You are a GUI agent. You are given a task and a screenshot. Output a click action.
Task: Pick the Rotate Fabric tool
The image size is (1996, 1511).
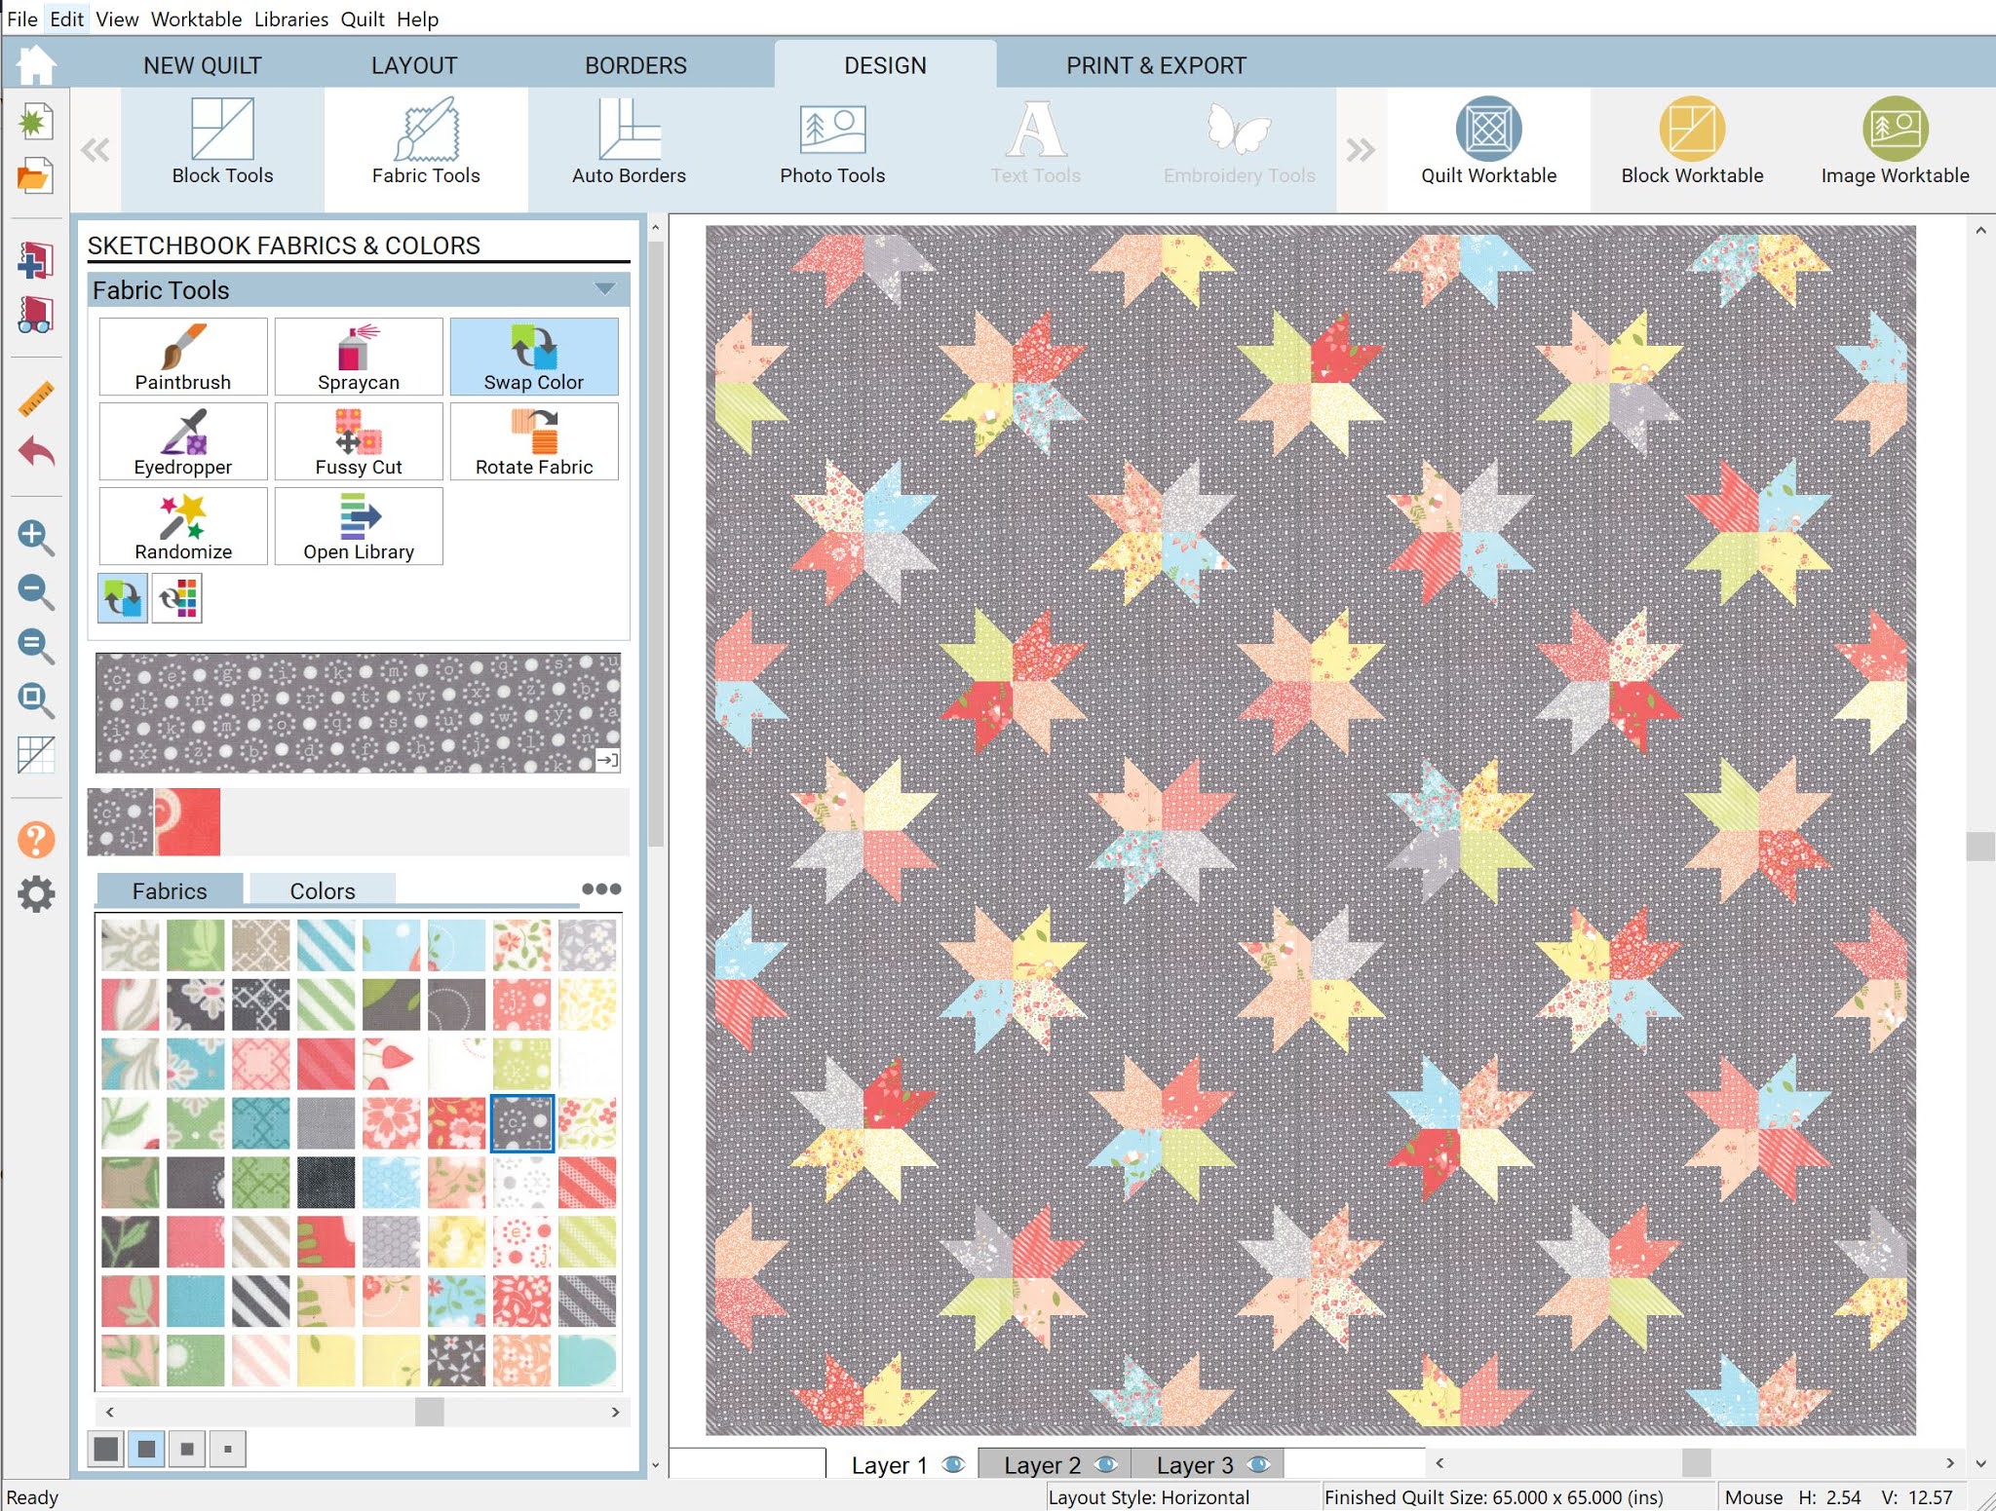point(533,441)
